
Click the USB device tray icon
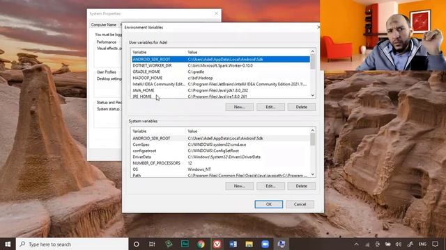(x=378, y=244)
